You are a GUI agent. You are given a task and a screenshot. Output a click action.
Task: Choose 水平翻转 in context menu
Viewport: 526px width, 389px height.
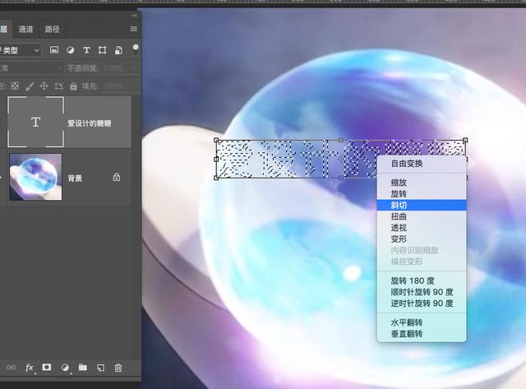tap(422, 322)
